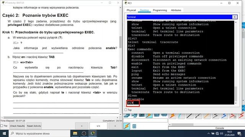245x137 pixels.
Task: Click the instructions vertical scrollbar thumb
Action: click(x=120, y=42)
